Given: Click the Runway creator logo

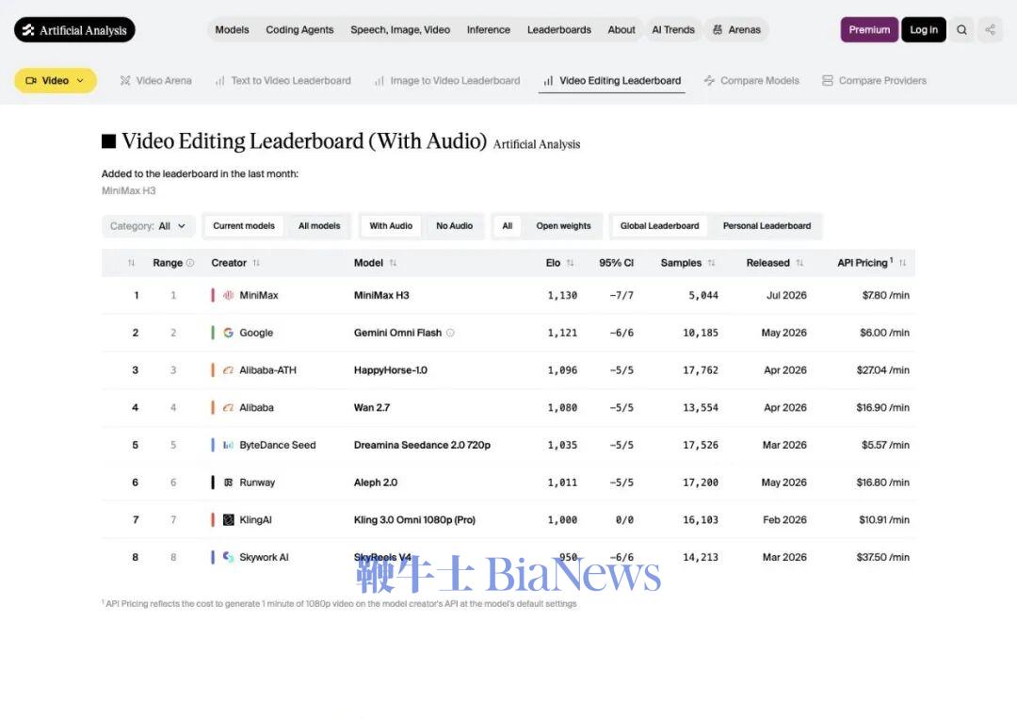Looking at the screenshot, I should pos(228,482).
